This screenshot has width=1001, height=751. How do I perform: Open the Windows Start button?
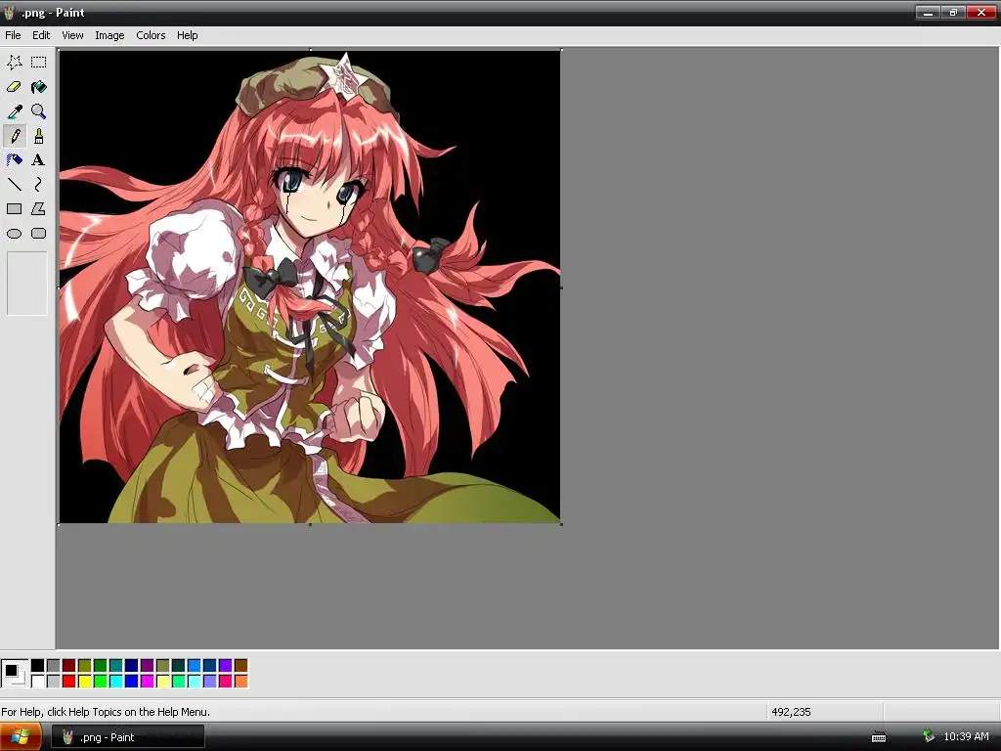21,737
